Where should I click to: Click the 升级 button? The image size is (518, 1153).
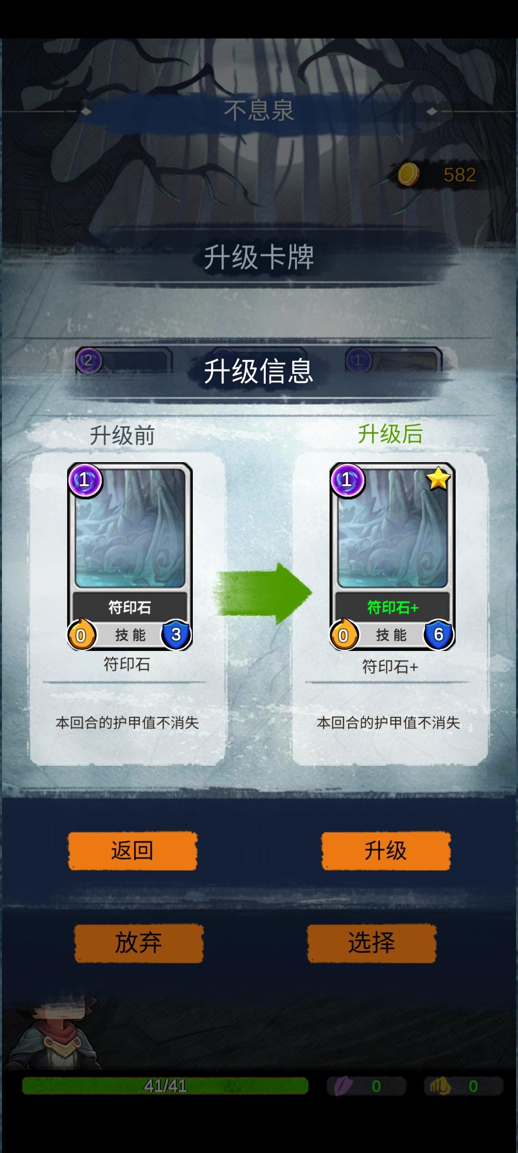click(x=386, y=851)
